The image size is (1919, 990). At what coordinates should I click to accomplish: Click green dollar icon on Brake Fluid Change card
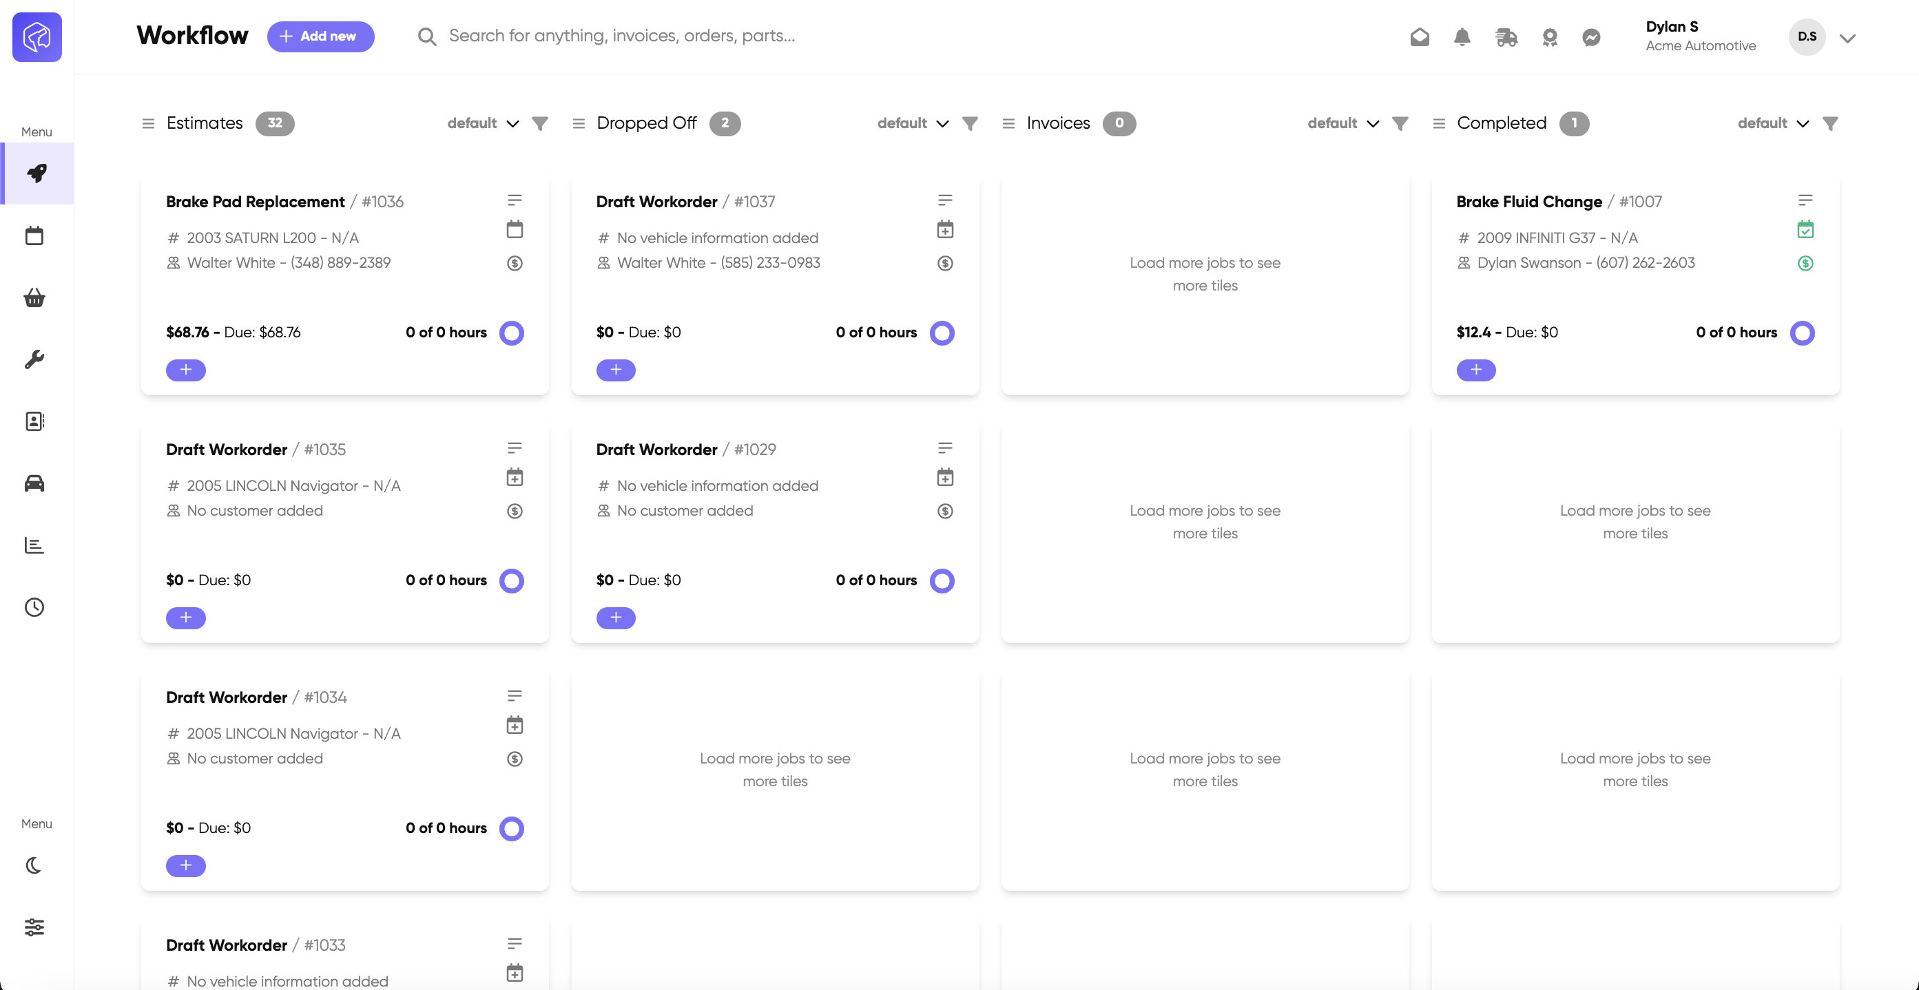(x=1806, y=263)
